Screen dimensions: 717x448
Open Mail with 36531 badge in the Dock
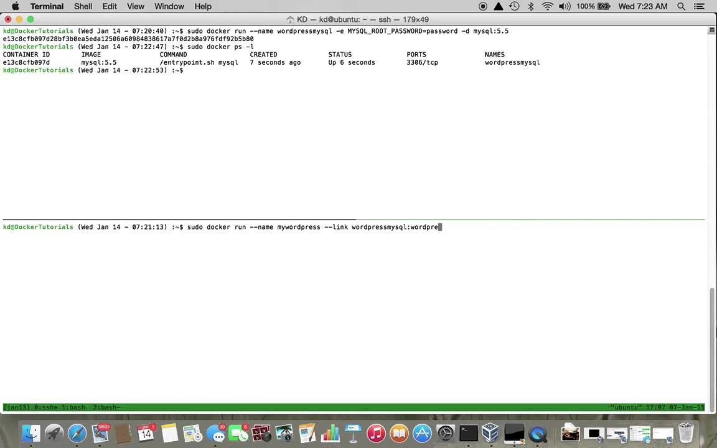(100, 433)
